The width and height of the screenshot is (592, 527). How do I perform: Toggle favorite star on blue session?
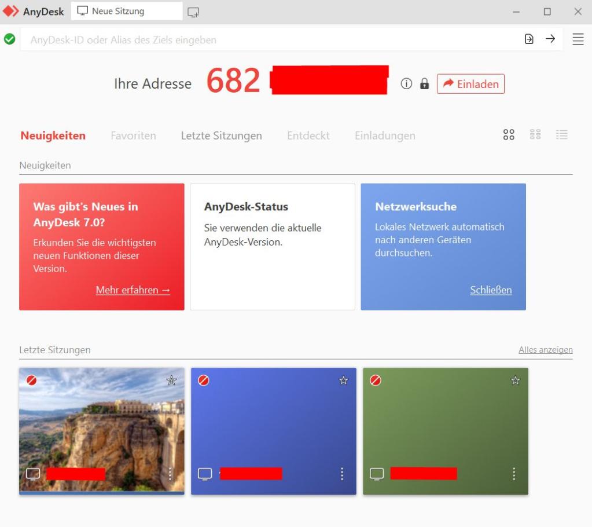coord(343,380)
